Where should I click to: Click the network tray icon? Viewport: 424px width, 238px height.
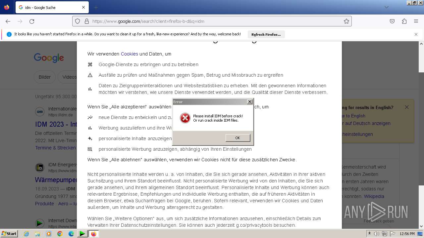click(385, 234)
